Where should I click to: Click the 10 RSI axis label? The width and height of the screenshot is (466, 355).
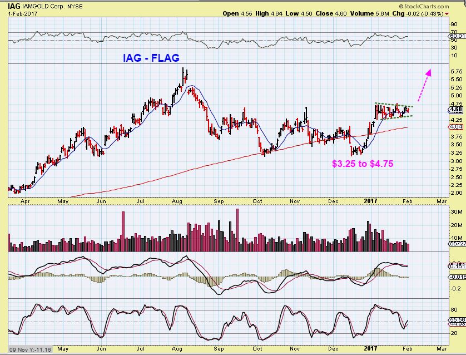point(454,56)
